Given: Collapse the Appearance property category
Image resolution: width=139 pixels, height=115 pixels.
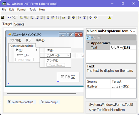Looking at the screenshot, I should [88, 43].
